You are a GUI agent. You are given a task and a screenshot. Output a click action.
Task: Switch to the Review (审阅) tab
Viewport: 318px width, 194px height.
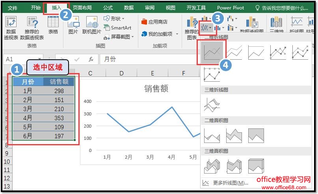click(150, 8)
